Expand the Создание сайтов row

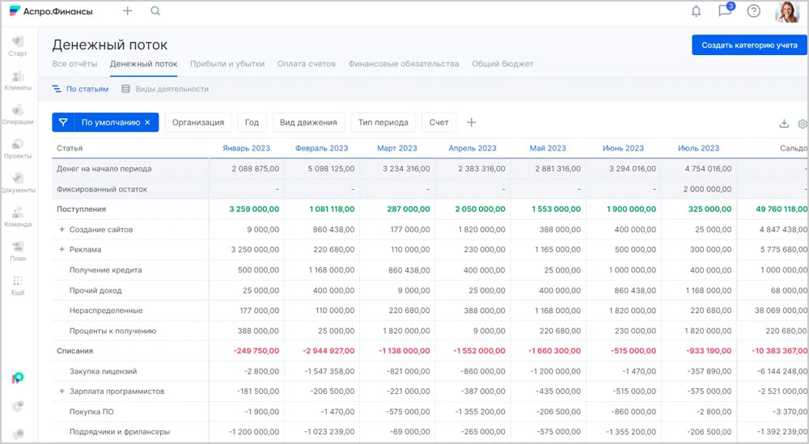(x=61, y=230)
